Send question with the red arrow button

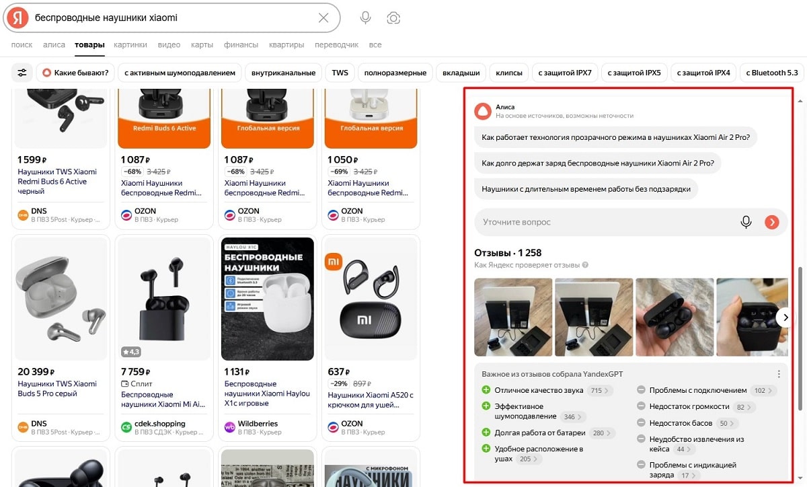tap(771, 222)
